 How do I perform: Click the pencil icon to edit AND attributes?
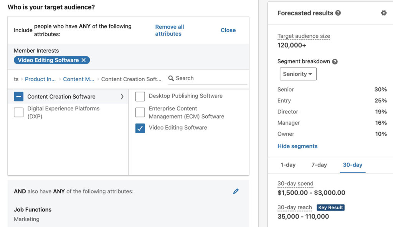(x=236, y=191)
